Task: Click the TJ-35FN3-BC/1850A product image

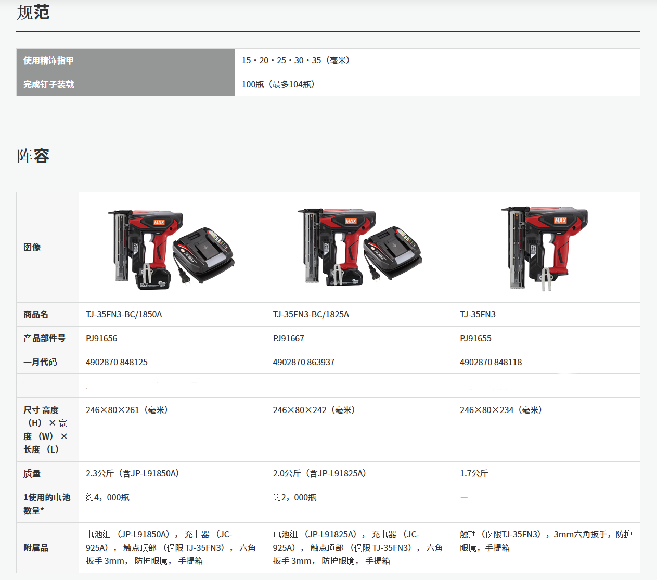Action: 171,249
